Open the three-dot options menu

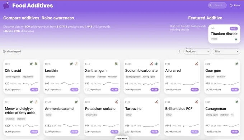[x=179, y=51]
